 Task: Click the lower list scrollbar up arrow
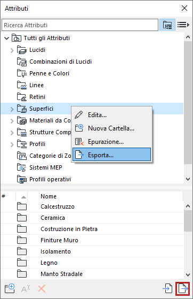pyautogui.click(x=188, y=206)
